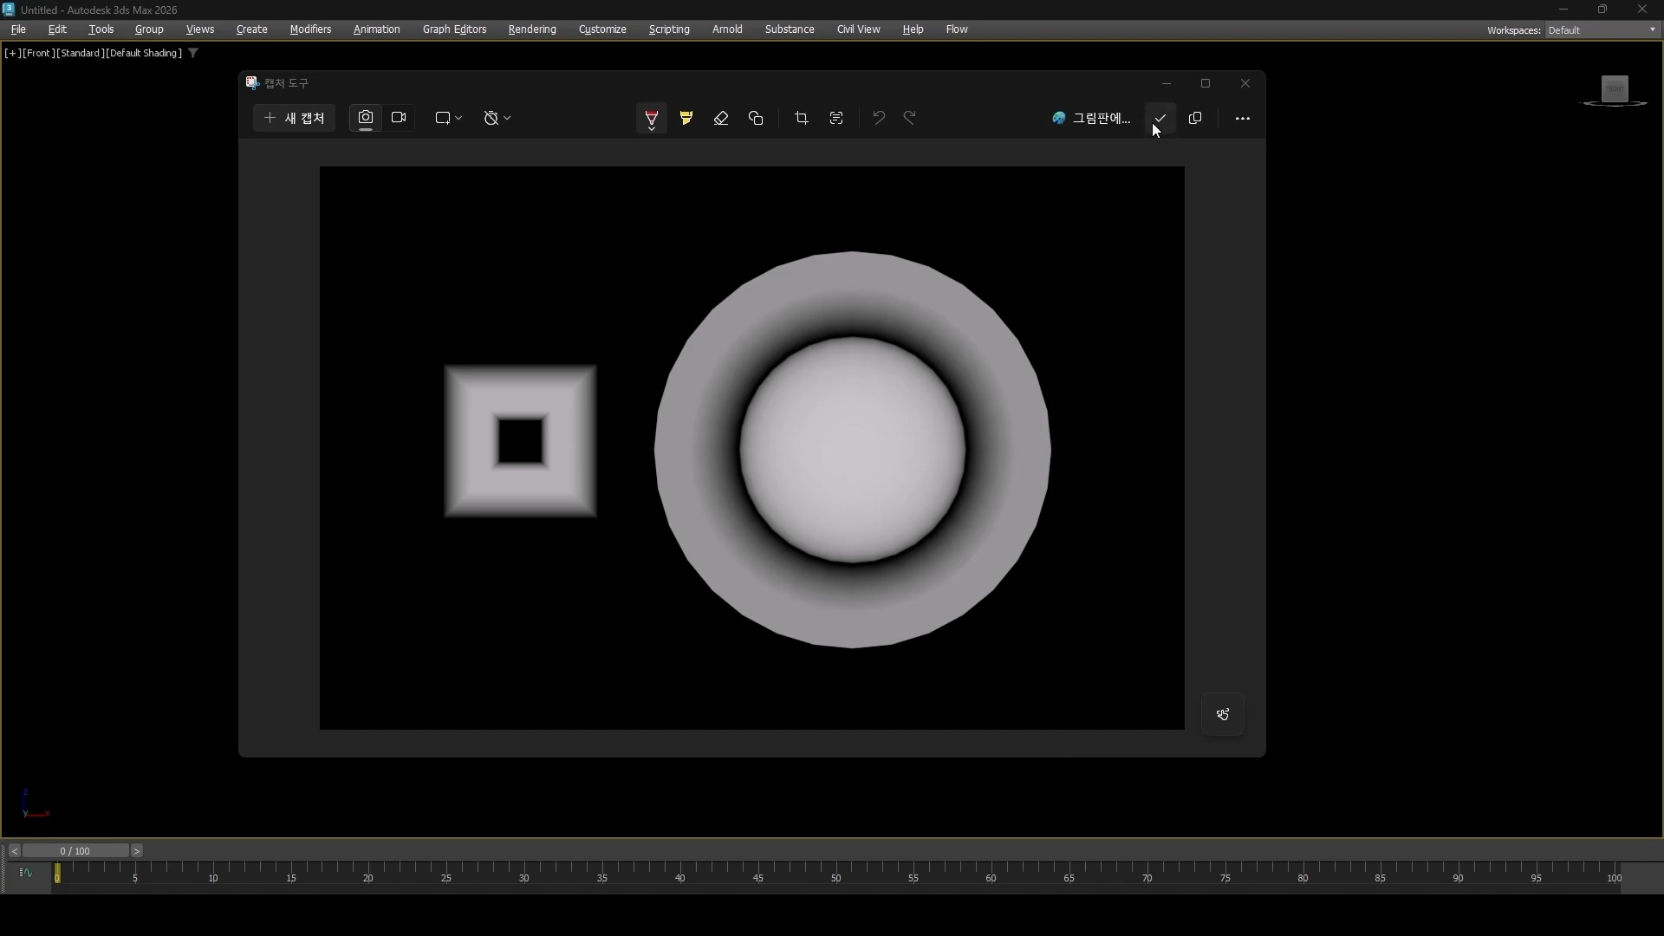
Task: Select the ballpoint pen tool
Action: 651,118
